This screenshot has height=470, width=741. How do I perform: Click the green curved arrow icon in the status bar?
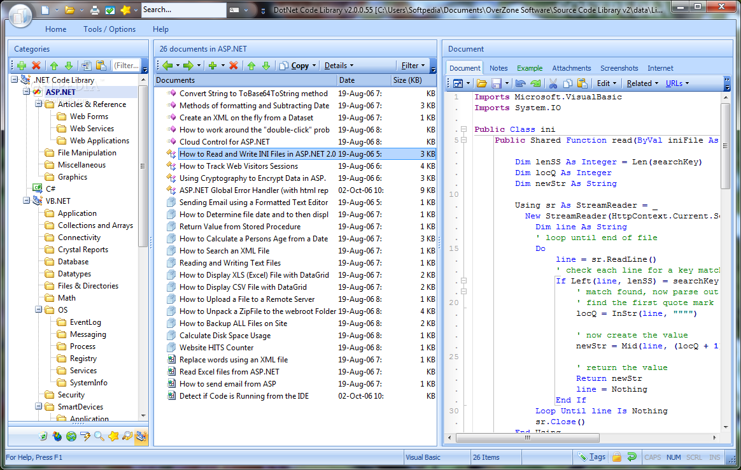coord(632,457)
